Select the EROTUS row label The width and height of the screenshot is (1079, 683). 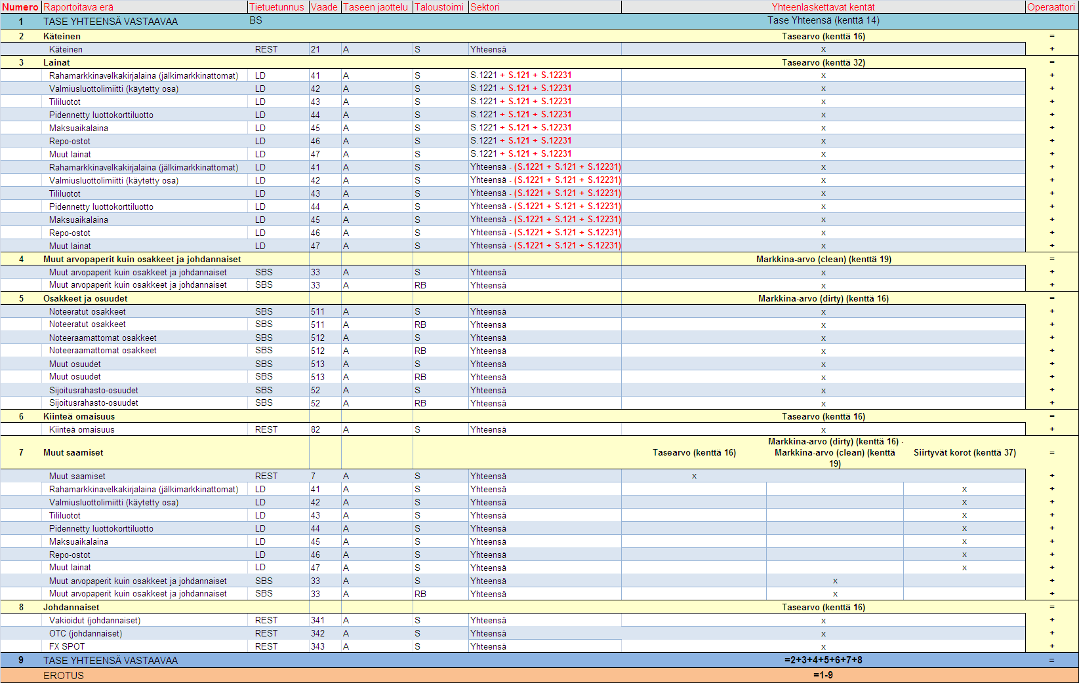coord(64,675)
